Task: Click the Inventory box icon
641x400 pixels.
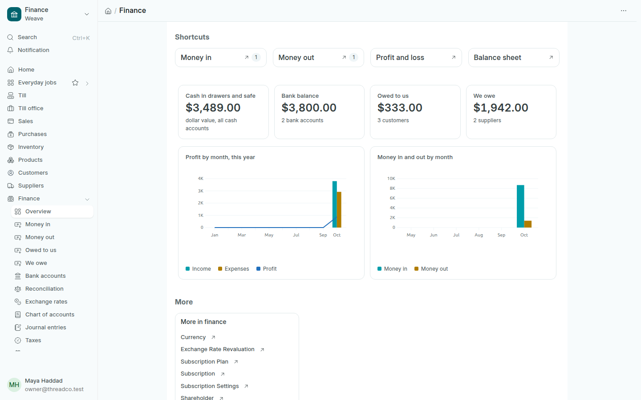Action: [x=11, y=147]
